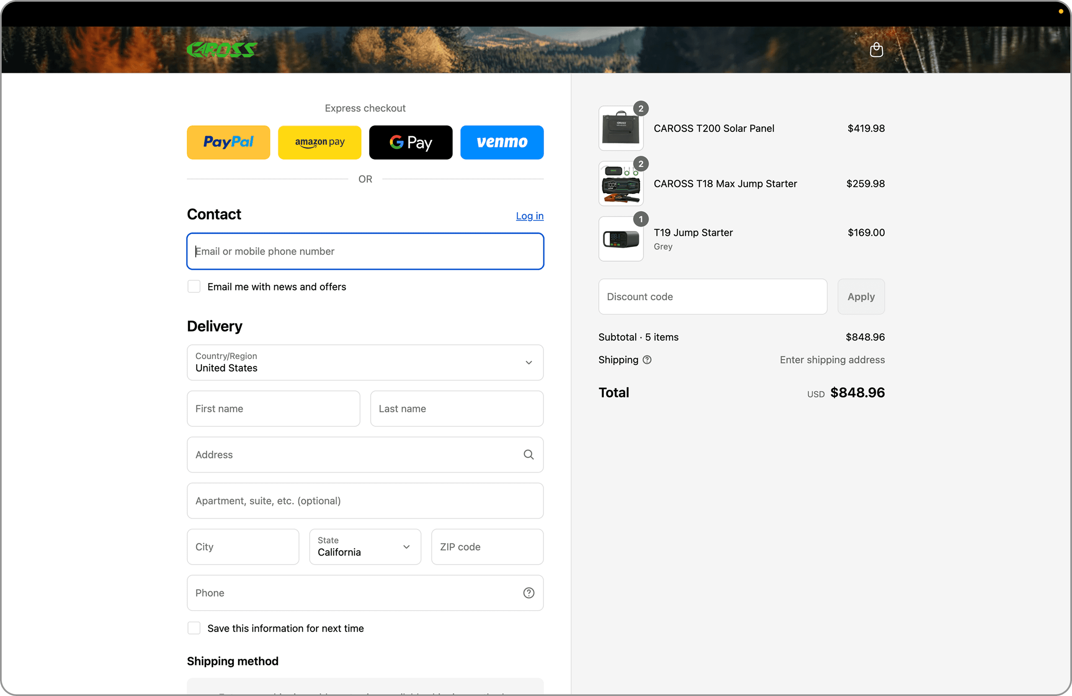Click the search icon in Address field

coord(528,454)
